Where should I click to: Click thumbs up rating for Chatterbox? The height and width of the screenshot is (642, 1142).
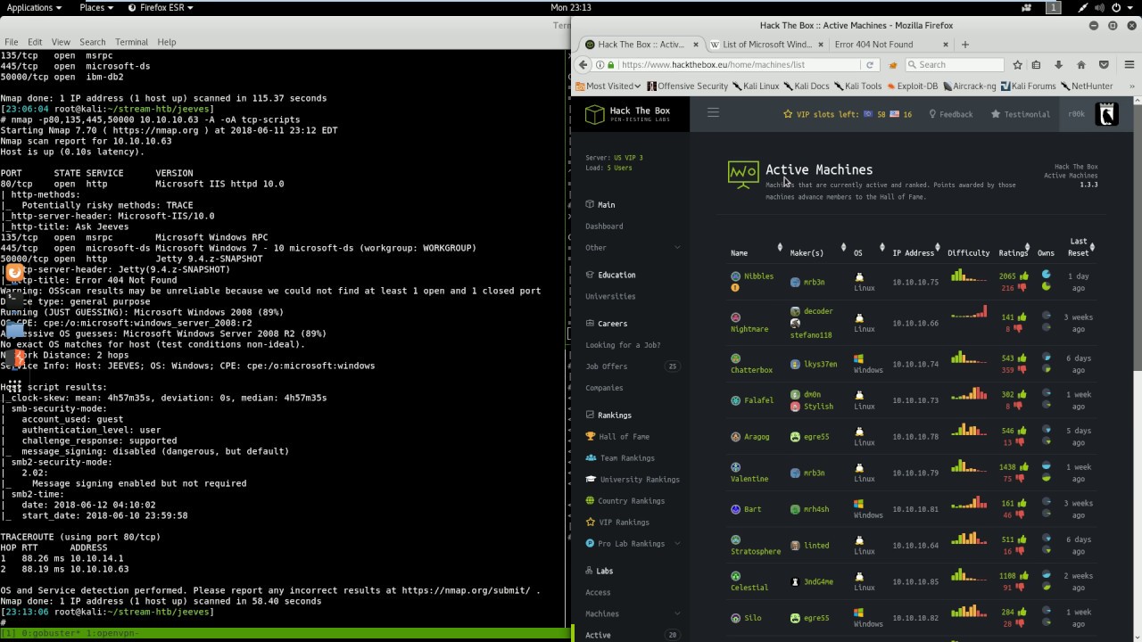tap(1023, 358)
